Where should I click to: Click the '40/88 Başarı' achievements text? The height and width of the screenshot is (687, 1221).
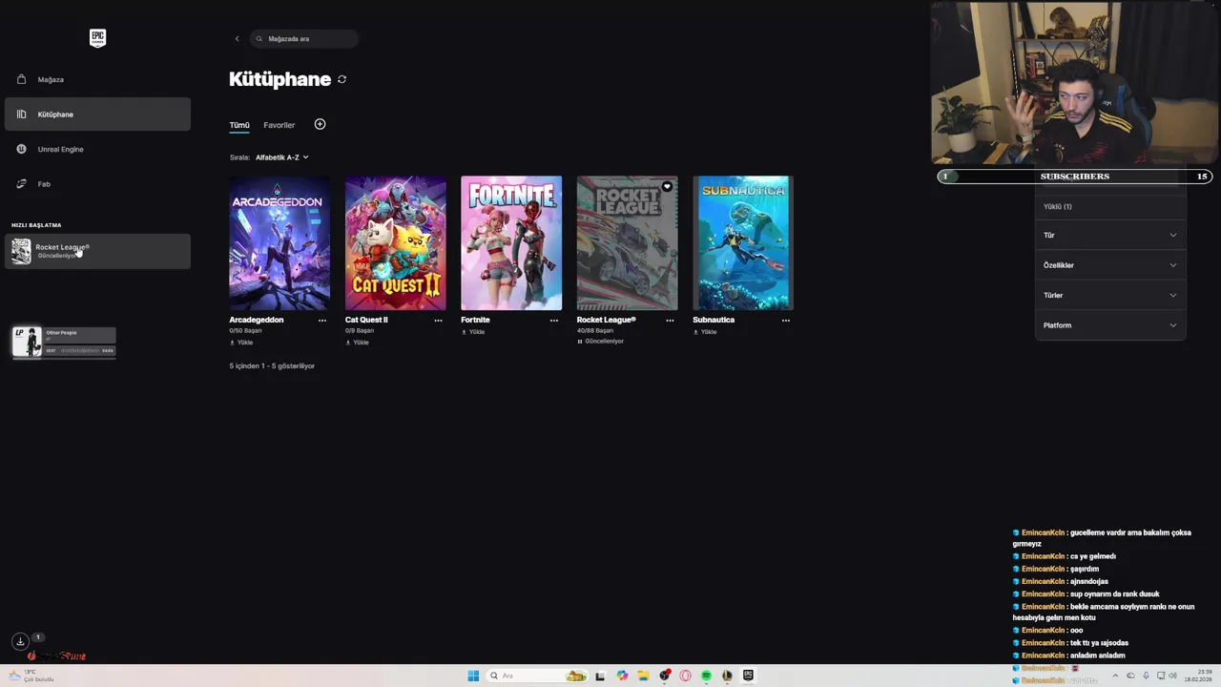[595, 331]
